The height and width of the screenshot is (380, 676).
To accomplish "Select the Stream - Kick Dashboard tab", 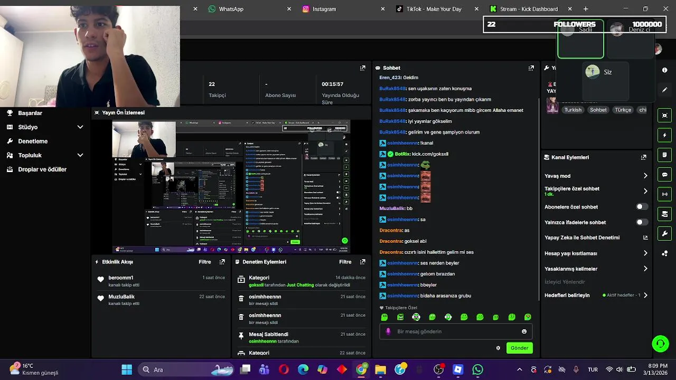I will pyautogui.click(x=529, y=9).
